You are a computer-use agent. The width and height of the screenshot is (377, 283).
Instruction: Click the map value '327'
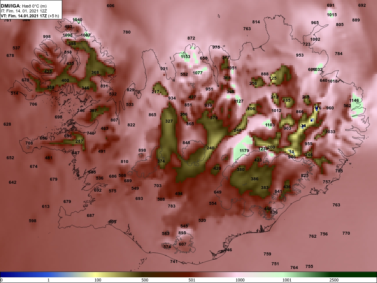pyautogui.click(x=169, y=121)
